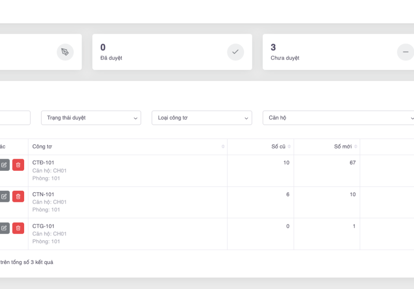Expand the Loại công tơ dropdown
Viewport: 414px width, 289px height.
[202, 118]
